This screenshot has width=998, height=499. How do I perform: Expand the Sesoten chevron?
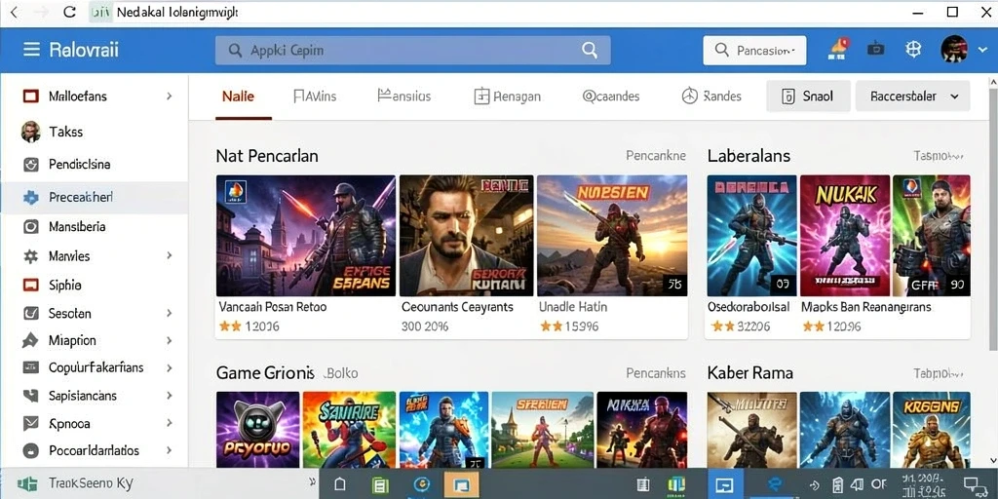tap(170, 313)
